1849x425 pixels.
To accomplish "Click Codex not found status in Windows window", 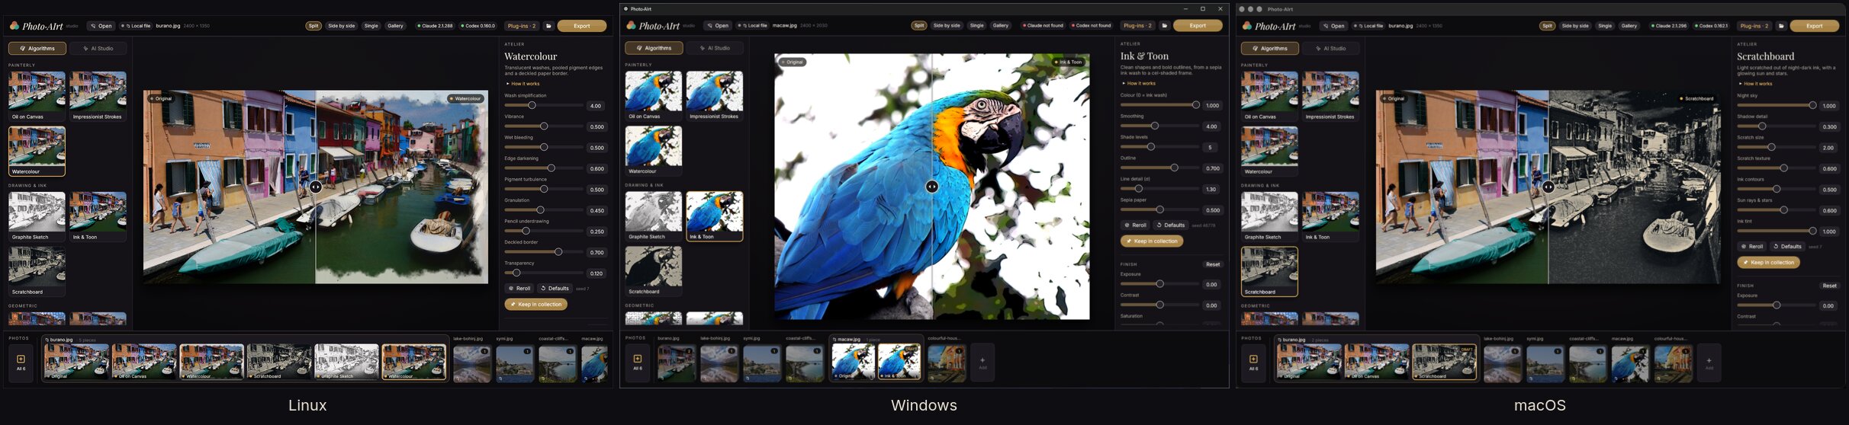I will pyautogui.click(x=1092, y=25).
